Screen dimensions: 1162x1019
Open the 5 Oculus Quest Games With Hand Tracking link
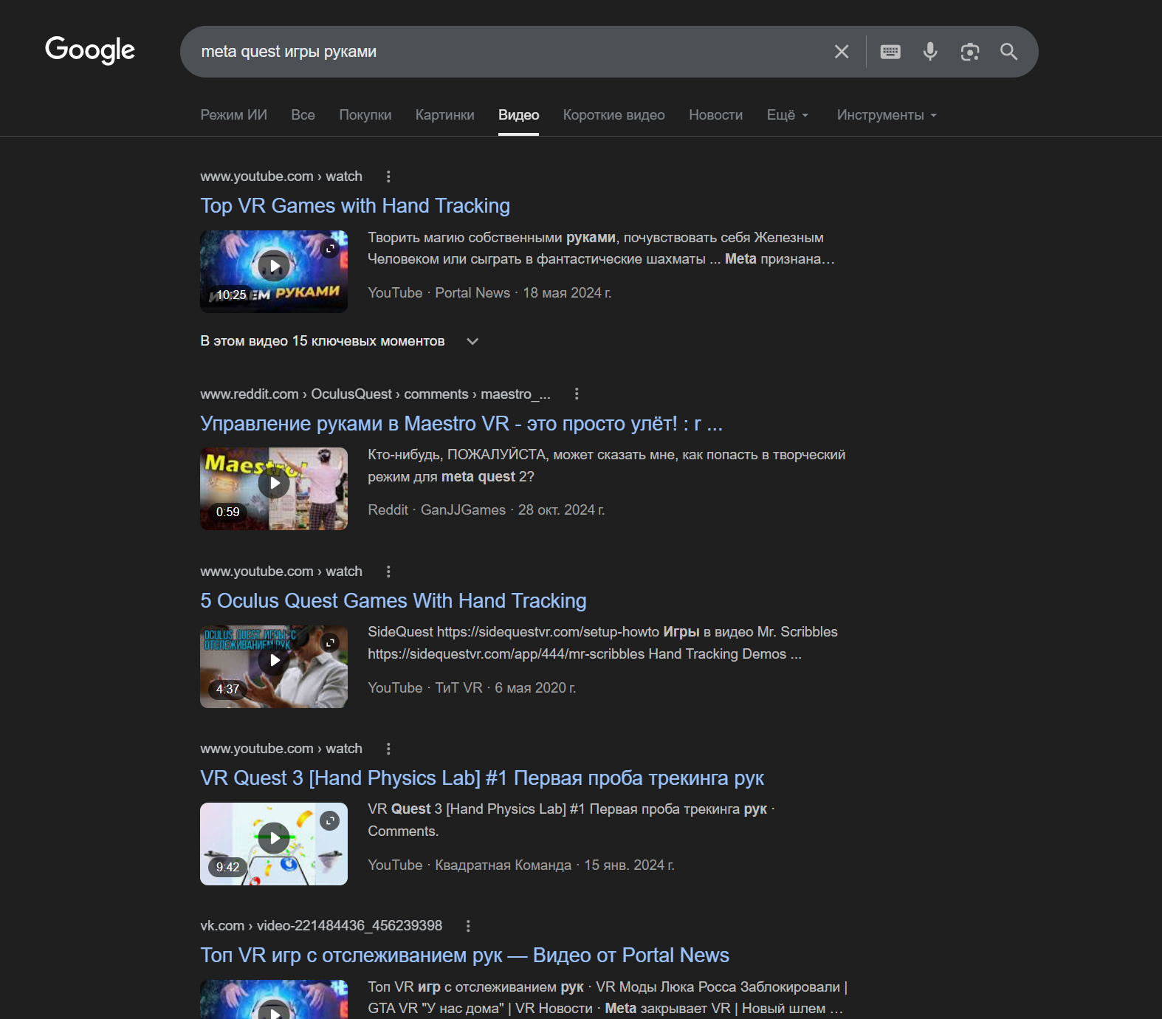[393, 601]
